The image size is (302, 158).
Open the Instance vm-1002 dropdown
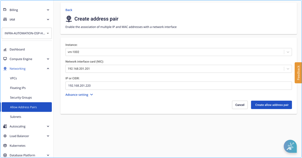coord(178,52)
